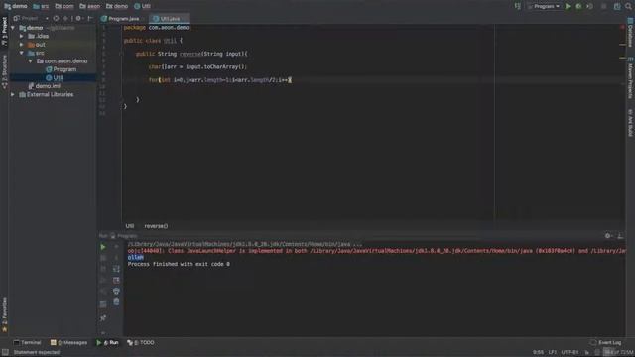Screen dimensions: 635x357
Task: Start debugging with the bug icon
Action: (578, 6)
